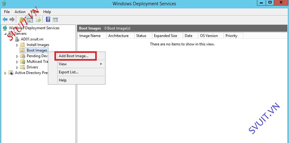
Task: Click the Drivers folder icon
Action: pyautogui.click(x=22, y=67)
